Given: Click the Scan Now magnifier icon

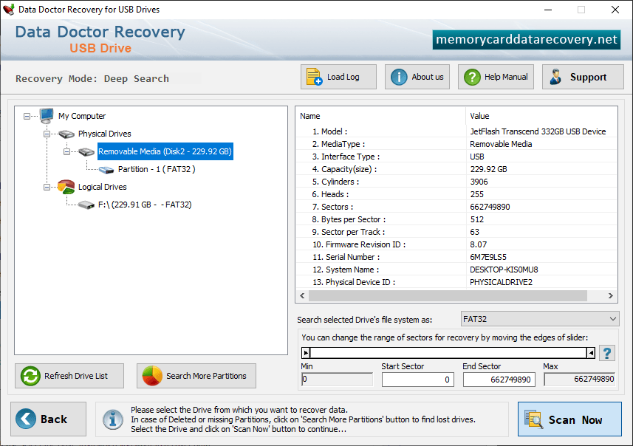Looking at the screenshot, I should pos(533,419).
